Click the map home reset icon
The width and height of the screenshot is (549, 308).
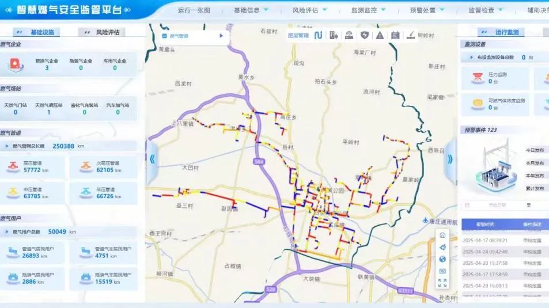[442, 235]
